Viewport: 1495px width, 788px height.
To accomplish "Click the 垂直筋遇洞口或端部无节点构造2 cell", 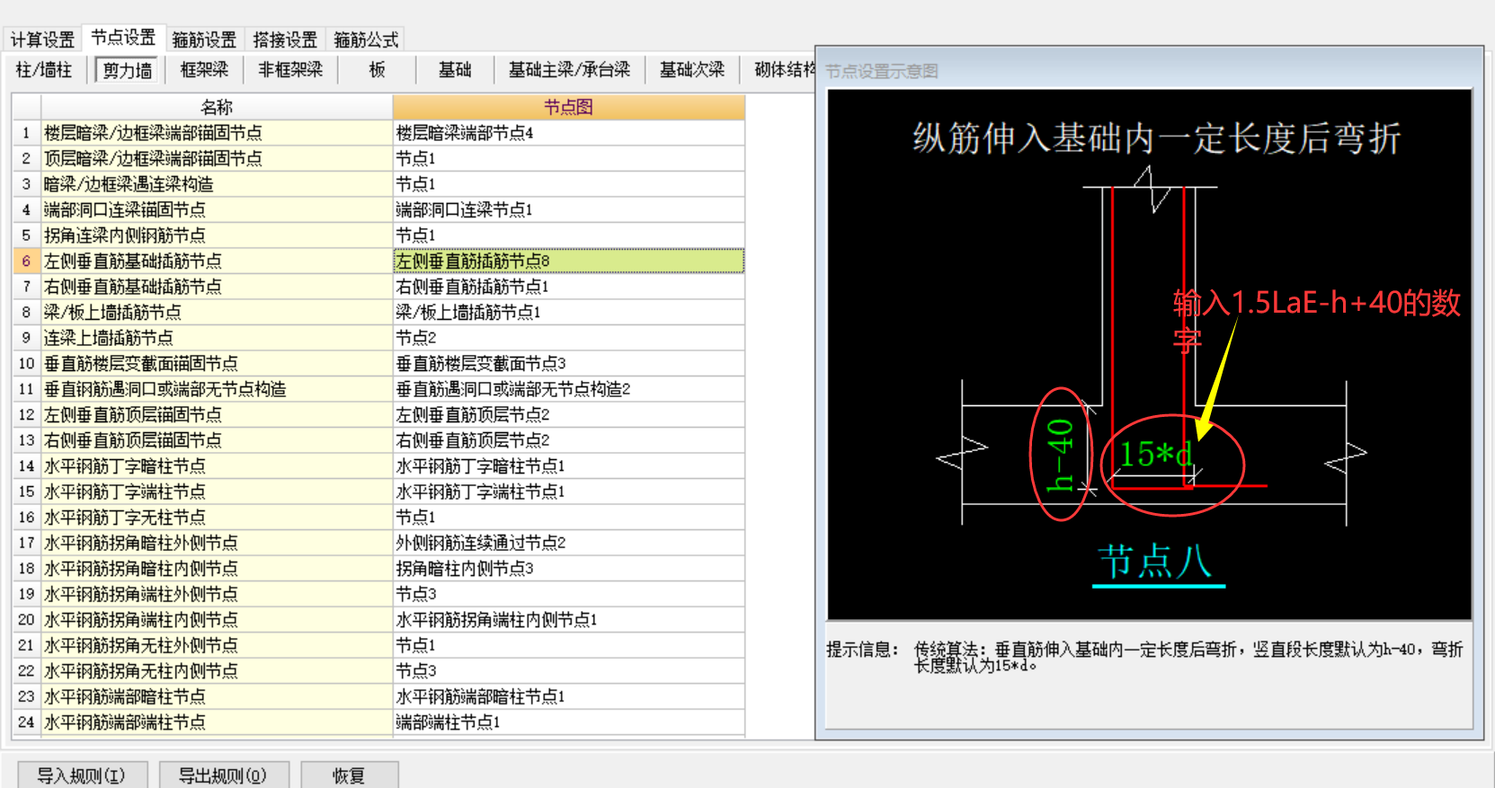I will [x=568, y=389].
